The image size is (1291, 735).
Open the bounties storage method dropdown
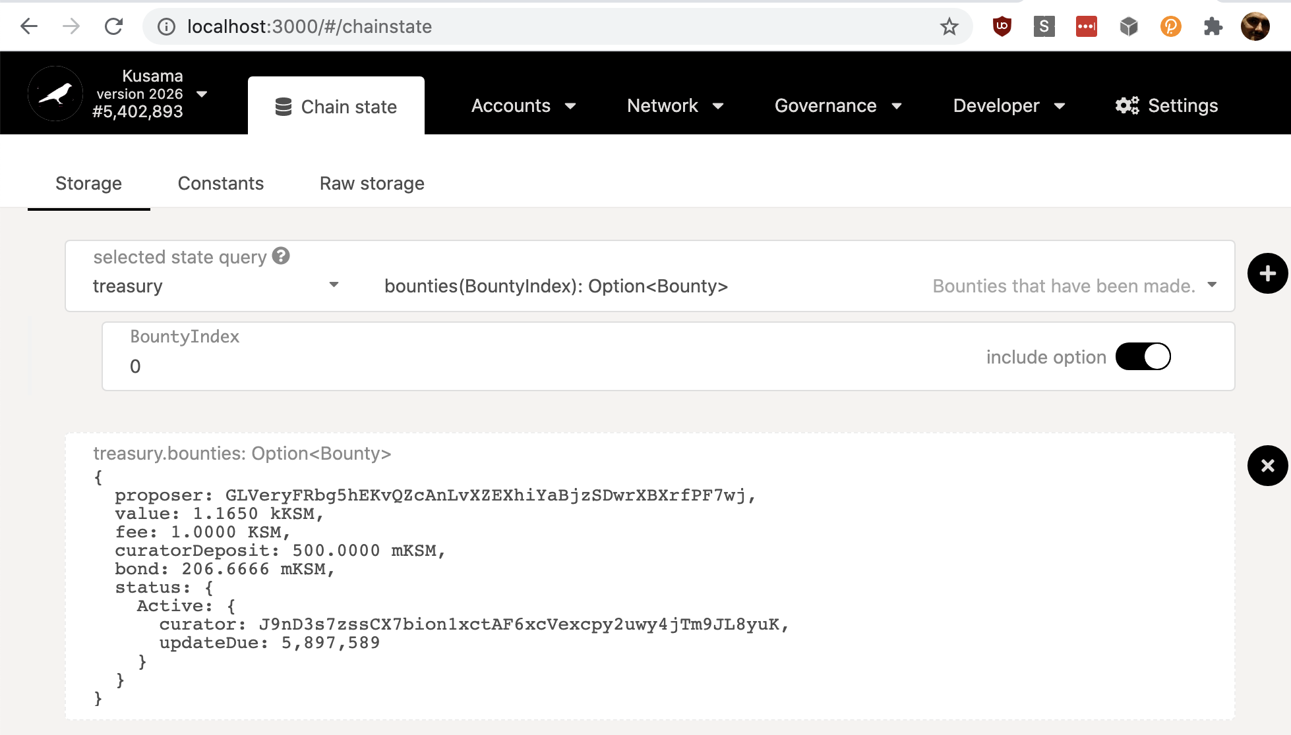point(800,286)
